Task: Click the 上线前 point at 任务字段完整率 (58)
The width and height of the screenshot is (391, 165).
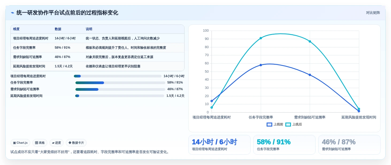Action: pos(261,65)
